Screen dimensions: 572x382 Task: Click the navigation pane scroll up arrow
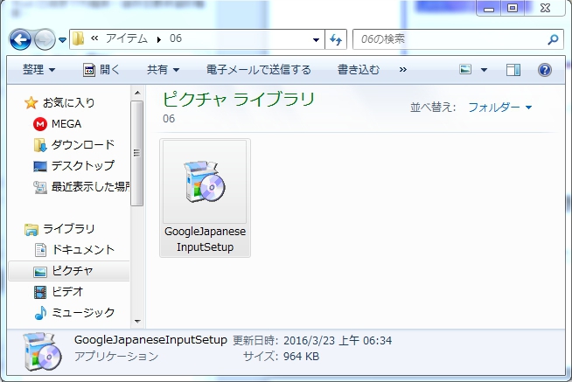(x=137, y=93)
